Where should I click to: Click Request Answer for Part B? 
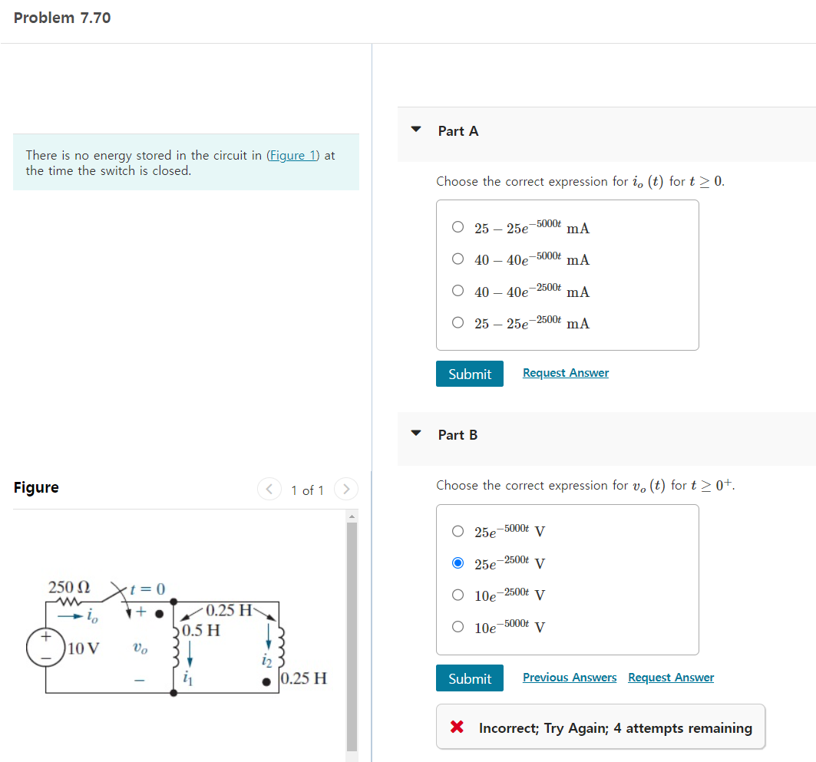pos(671,678)
